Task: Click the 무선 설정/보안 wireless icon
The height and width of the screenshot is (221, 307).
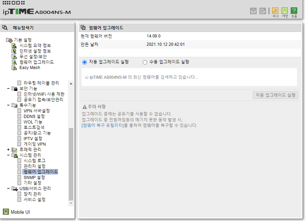Action: point(14,57)
